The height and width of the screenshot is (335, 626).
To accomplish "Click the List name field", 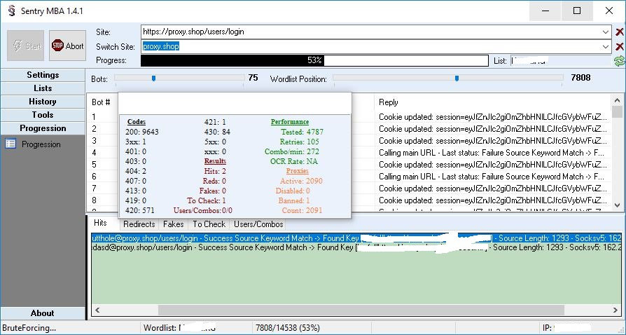I will point(561,61).
